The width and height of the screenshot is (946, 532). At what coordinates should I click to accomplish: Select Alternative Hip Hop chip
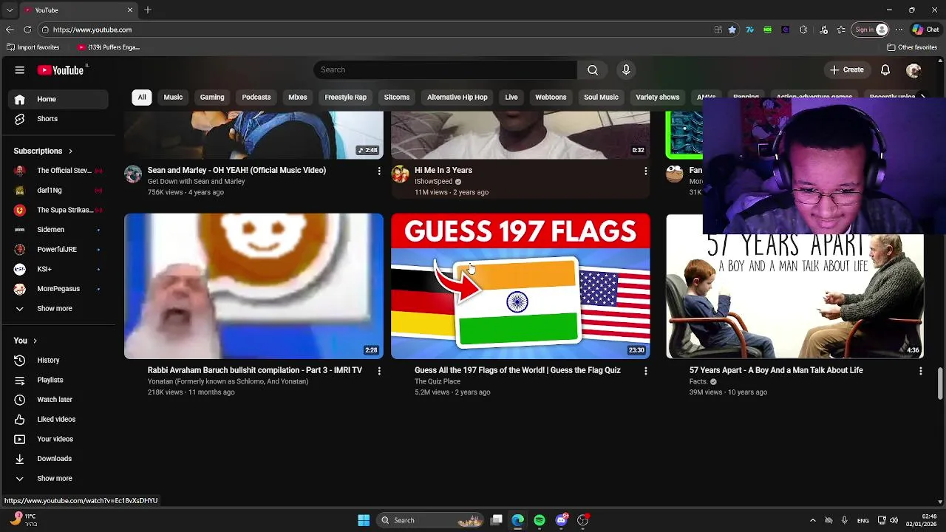457,97
